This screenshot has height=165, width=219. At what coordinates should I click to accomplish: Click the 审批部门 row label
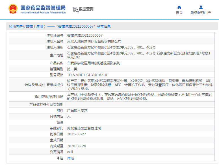tap(57, 128)
